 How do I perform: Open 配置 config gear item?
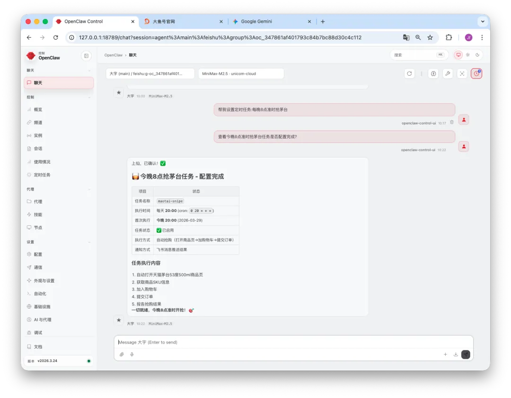59,254
